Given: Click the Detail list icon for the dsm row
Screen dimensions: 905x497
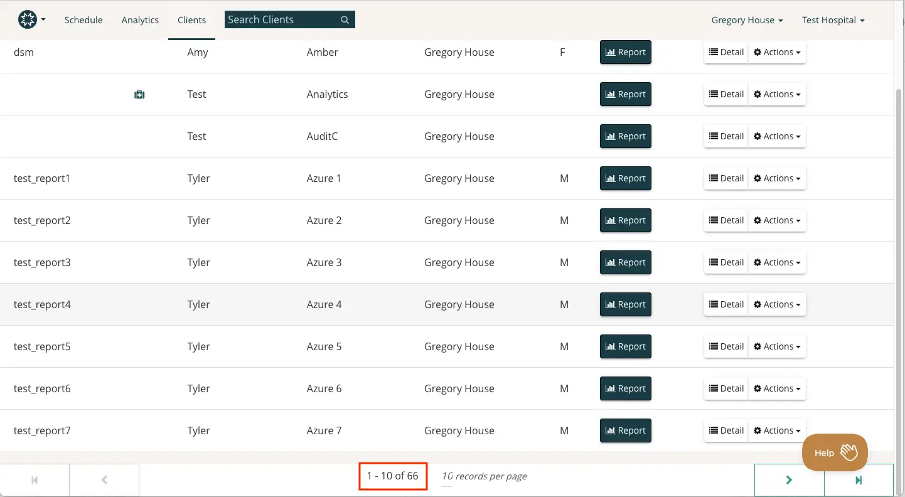Looking at the screenshot, I should point(713,52).
